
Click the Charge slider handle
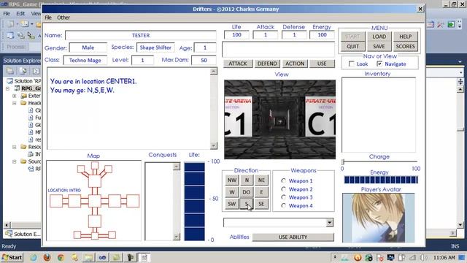pyautogui.click(x=343, y=162)
